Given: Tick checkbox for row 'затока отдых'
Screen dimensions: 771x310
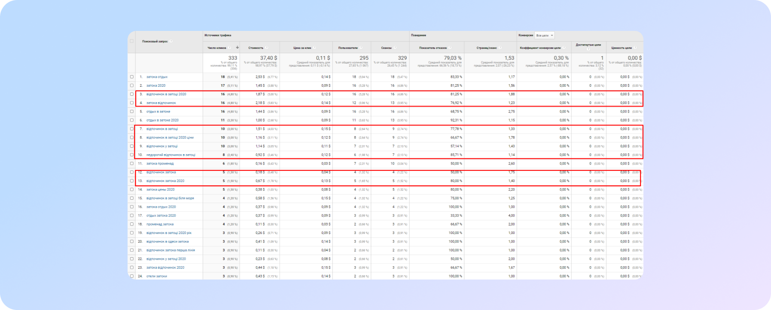Looking at the screenshot, I should point(132,77).
